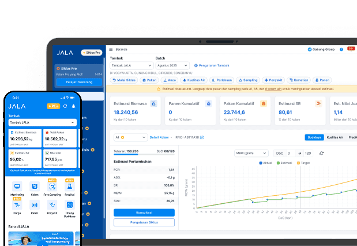Viewport: 357px width, 246px height.
Task: Open the Tambak JALA dropdown on desktop
Action: point(130,66)
